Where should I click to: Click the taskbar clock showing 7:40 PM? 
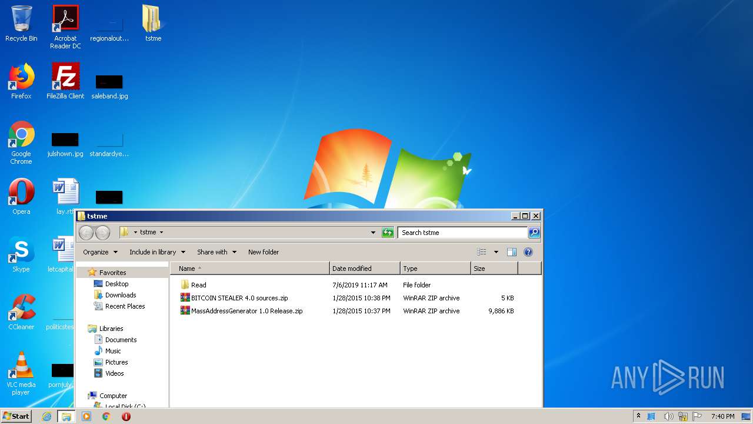722,416
